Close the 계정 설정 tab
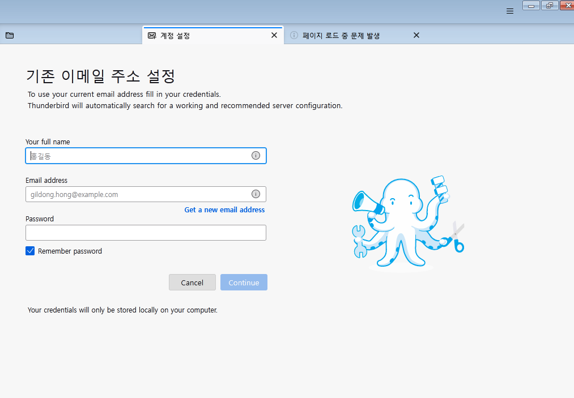The height and width of the screenshot is (398, 574). [x=274, y=35]
